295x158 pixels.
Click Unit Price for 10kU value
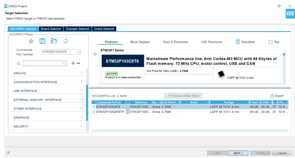(184, 71)
